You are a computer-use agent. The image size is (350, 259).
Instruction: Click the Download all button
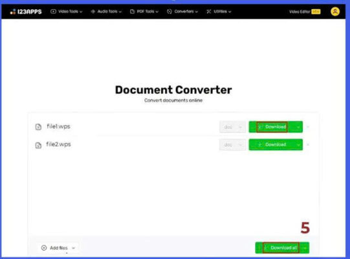281,248
